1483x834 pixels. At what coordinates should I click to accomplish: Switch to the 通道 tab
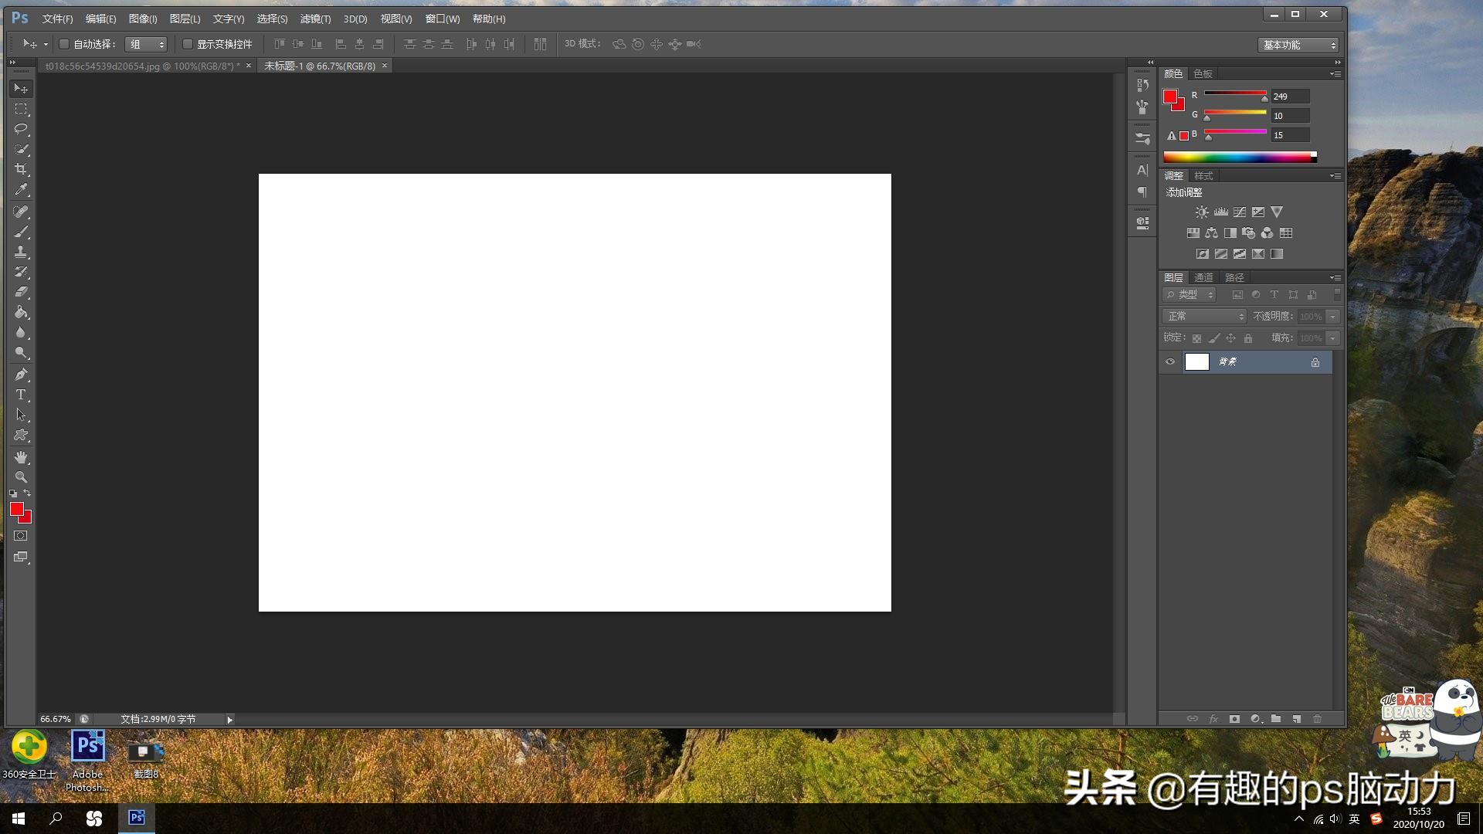[1203, 277]
